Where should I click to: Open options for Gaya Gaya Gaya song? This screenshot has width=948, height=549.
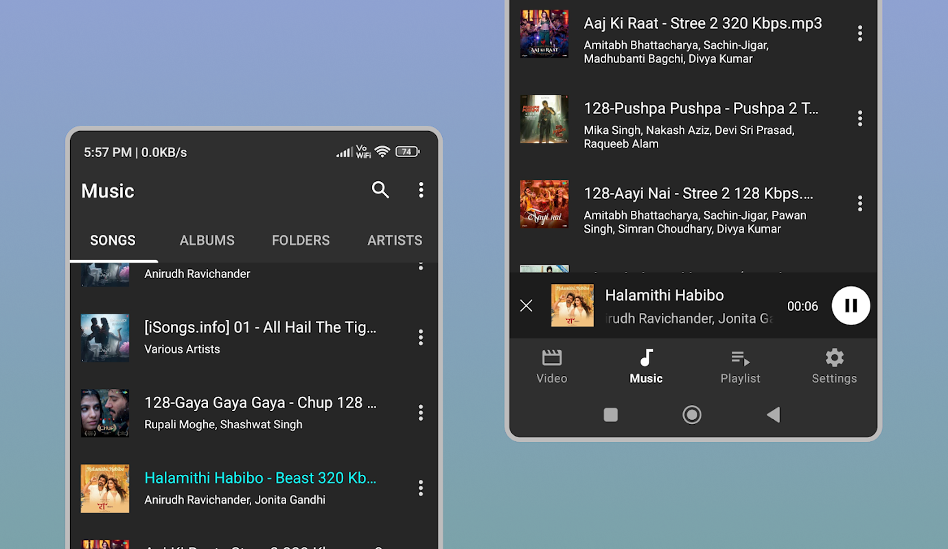[x=421, y=412]
